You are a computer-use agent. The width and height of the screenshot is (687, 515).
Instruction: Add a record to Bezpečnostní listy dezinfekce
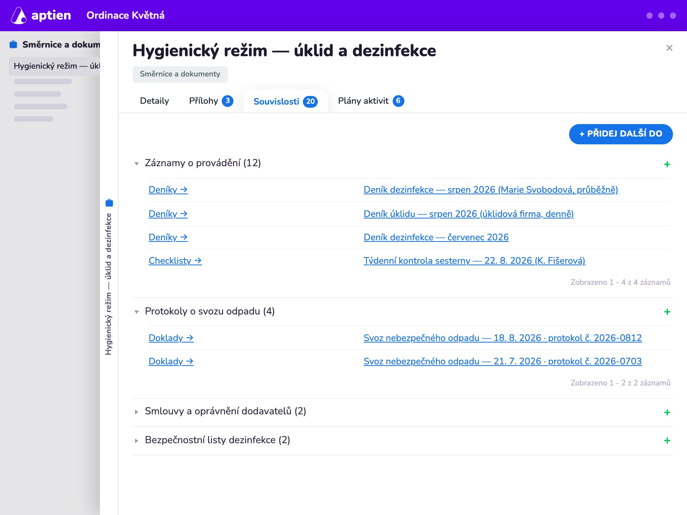[667, 440]
